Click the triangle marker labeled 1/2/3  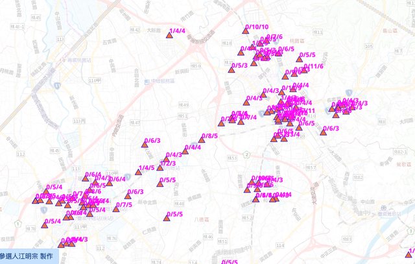pos(160,167)
